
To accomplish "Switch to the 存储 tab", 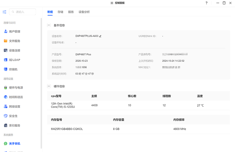I will pos(60,12).
